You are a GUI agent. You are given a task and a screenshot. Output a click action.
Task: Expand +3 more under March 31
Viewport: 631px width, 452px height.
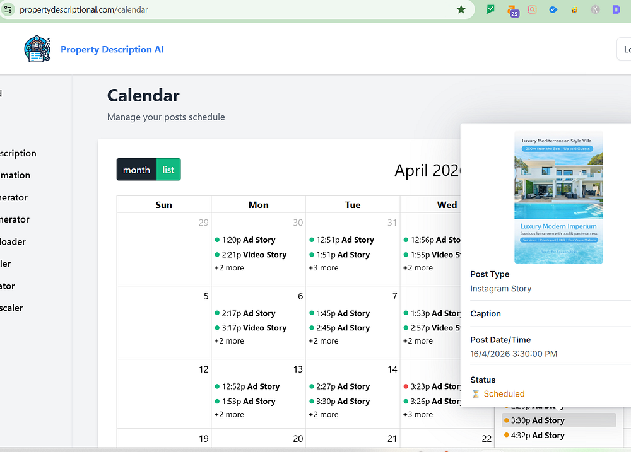pyautogui.click(x=324, y=268)
